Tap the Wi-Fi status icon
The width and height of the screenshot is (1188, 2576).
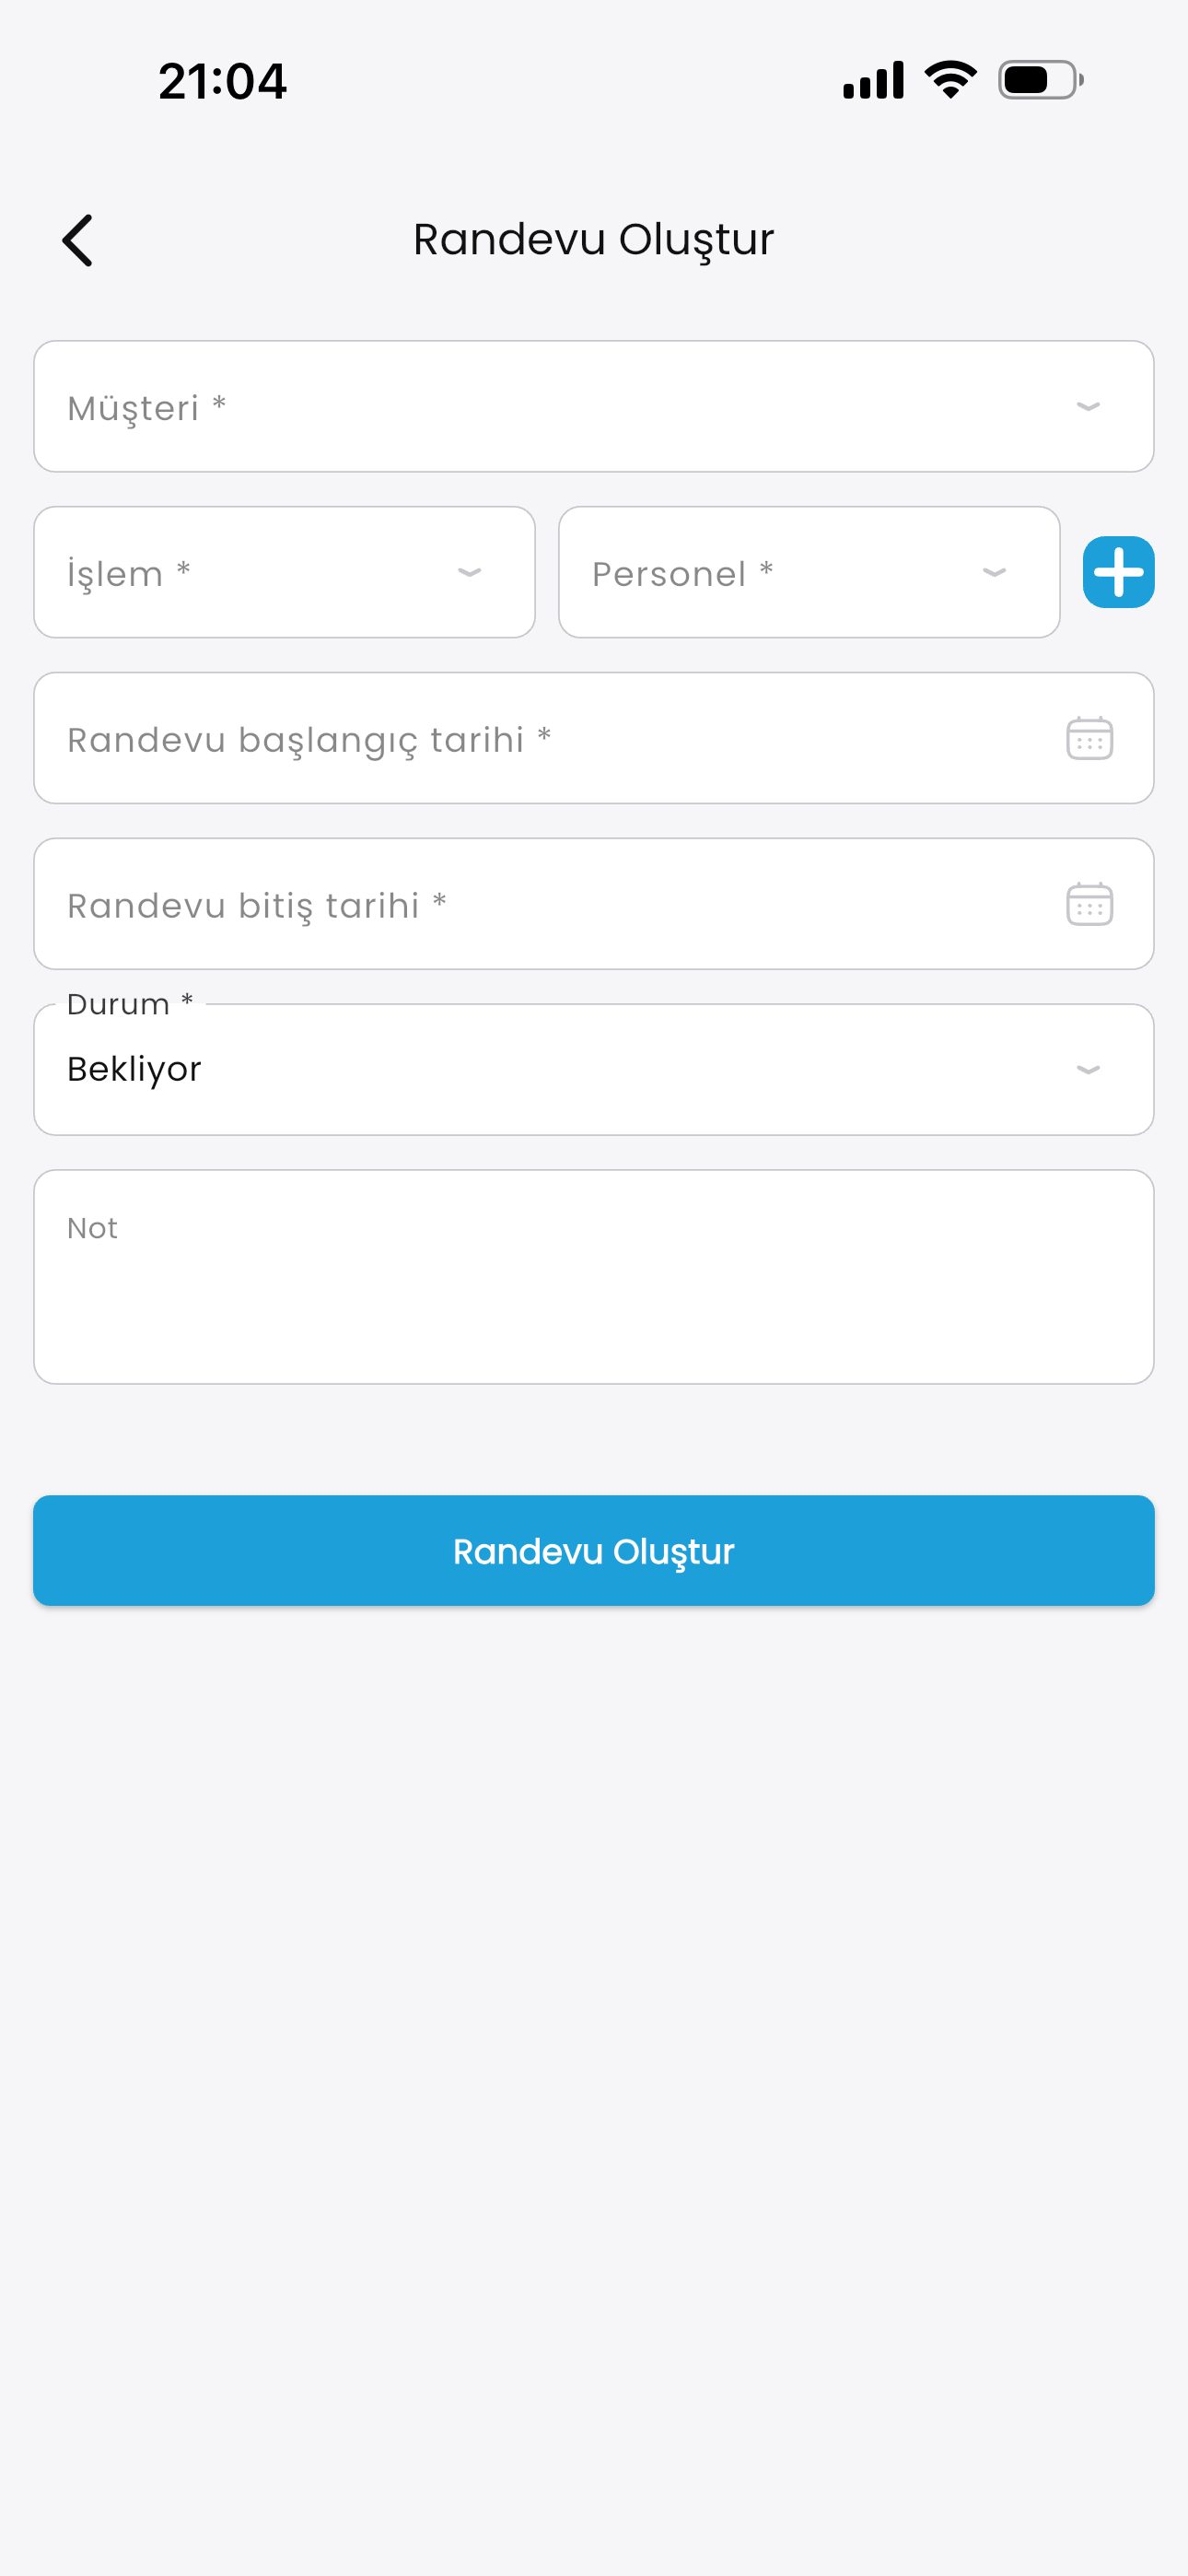click(950, 80)
